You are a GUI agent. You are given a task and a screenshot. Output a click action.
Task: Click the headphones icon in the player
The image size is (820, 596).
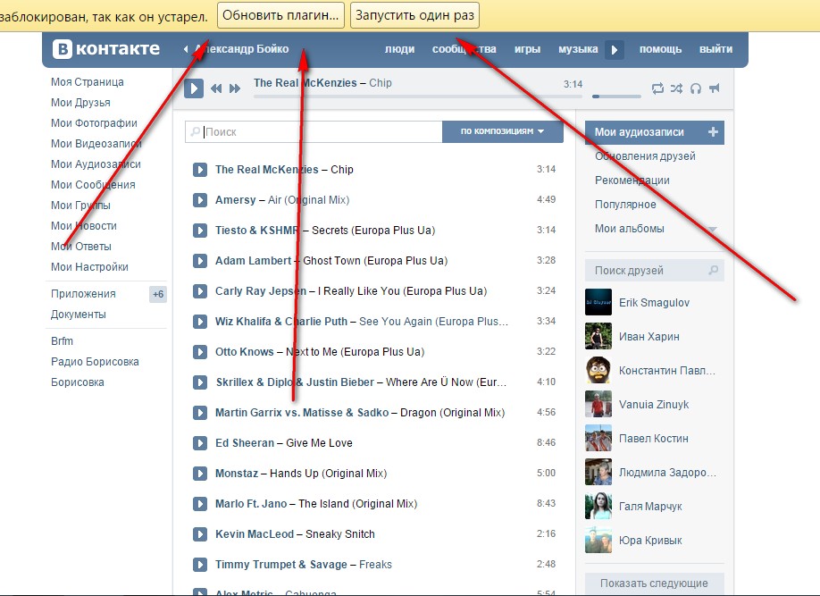(x=696, y=88)
